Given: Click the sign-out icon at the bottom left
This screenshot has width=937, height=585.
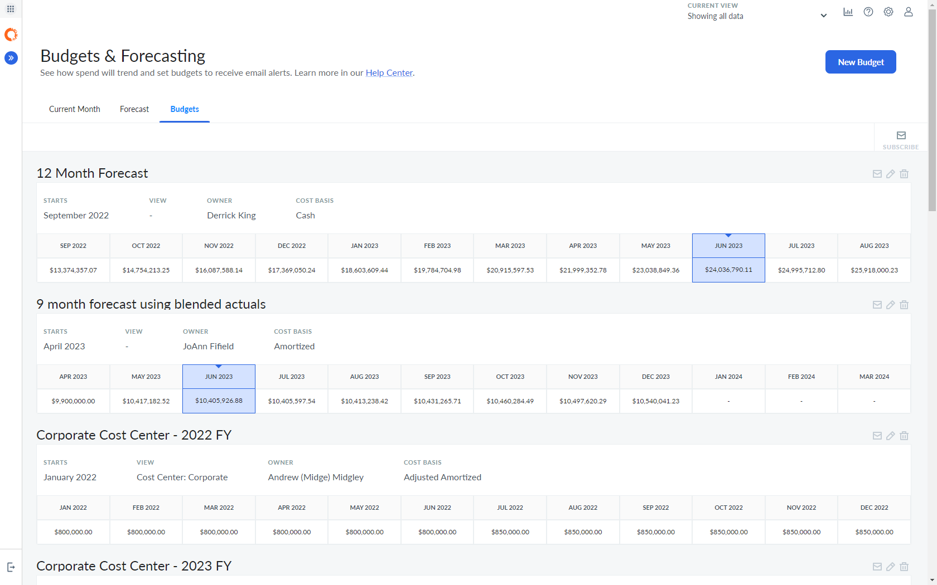Looking at the screenshot, I should (11, 567).
